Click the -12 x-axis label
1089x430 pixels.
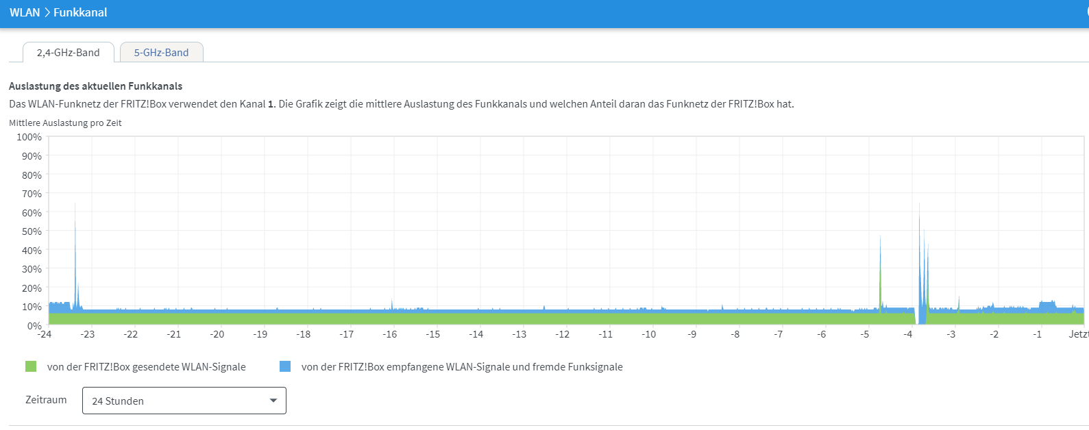(x=562, y=334)
